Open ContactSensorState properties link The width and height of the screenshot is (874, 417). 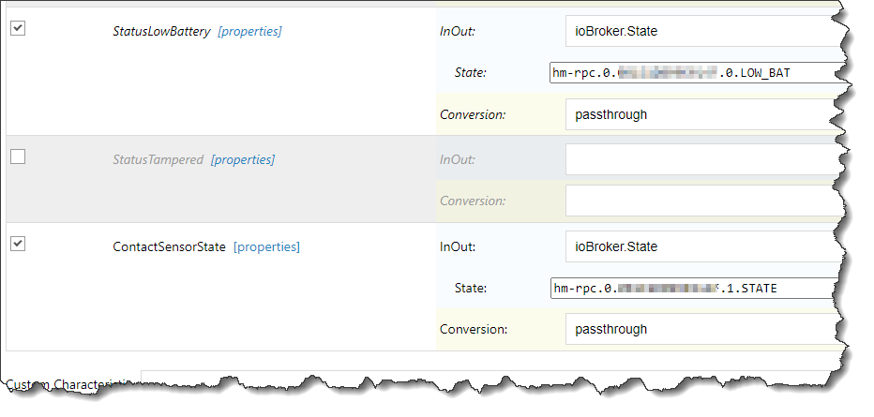[x=266, y=246]
